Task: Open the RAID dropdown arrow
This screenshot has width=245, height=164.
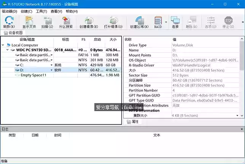Action: (166, 22)
